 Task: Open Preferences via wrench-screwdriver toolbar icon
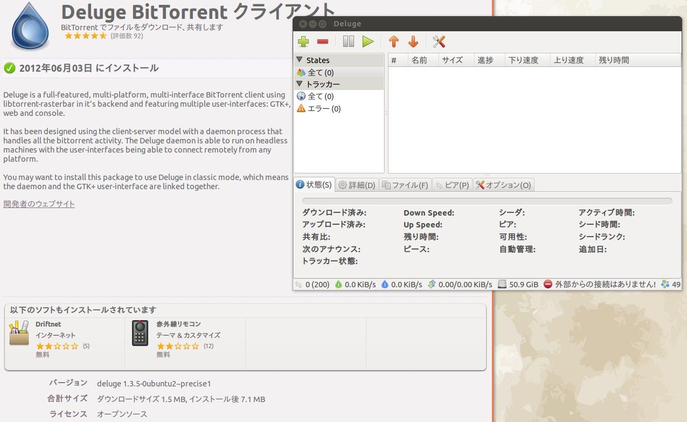(x=439, y=41)
